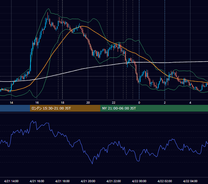This screenshot has width=208, height=184.
Task: Select the NY 21:00-06:00 JST session bar
Action: click(x=154, y=108)
